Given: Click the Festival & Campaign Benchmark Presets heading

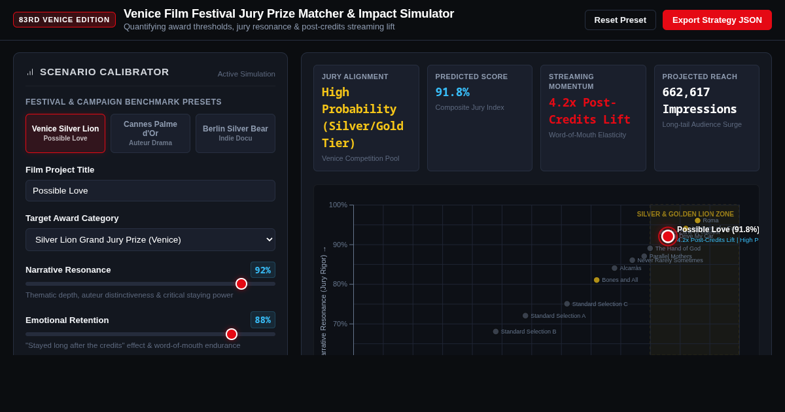Looking at the screenshot, I should tap(124, 102).
